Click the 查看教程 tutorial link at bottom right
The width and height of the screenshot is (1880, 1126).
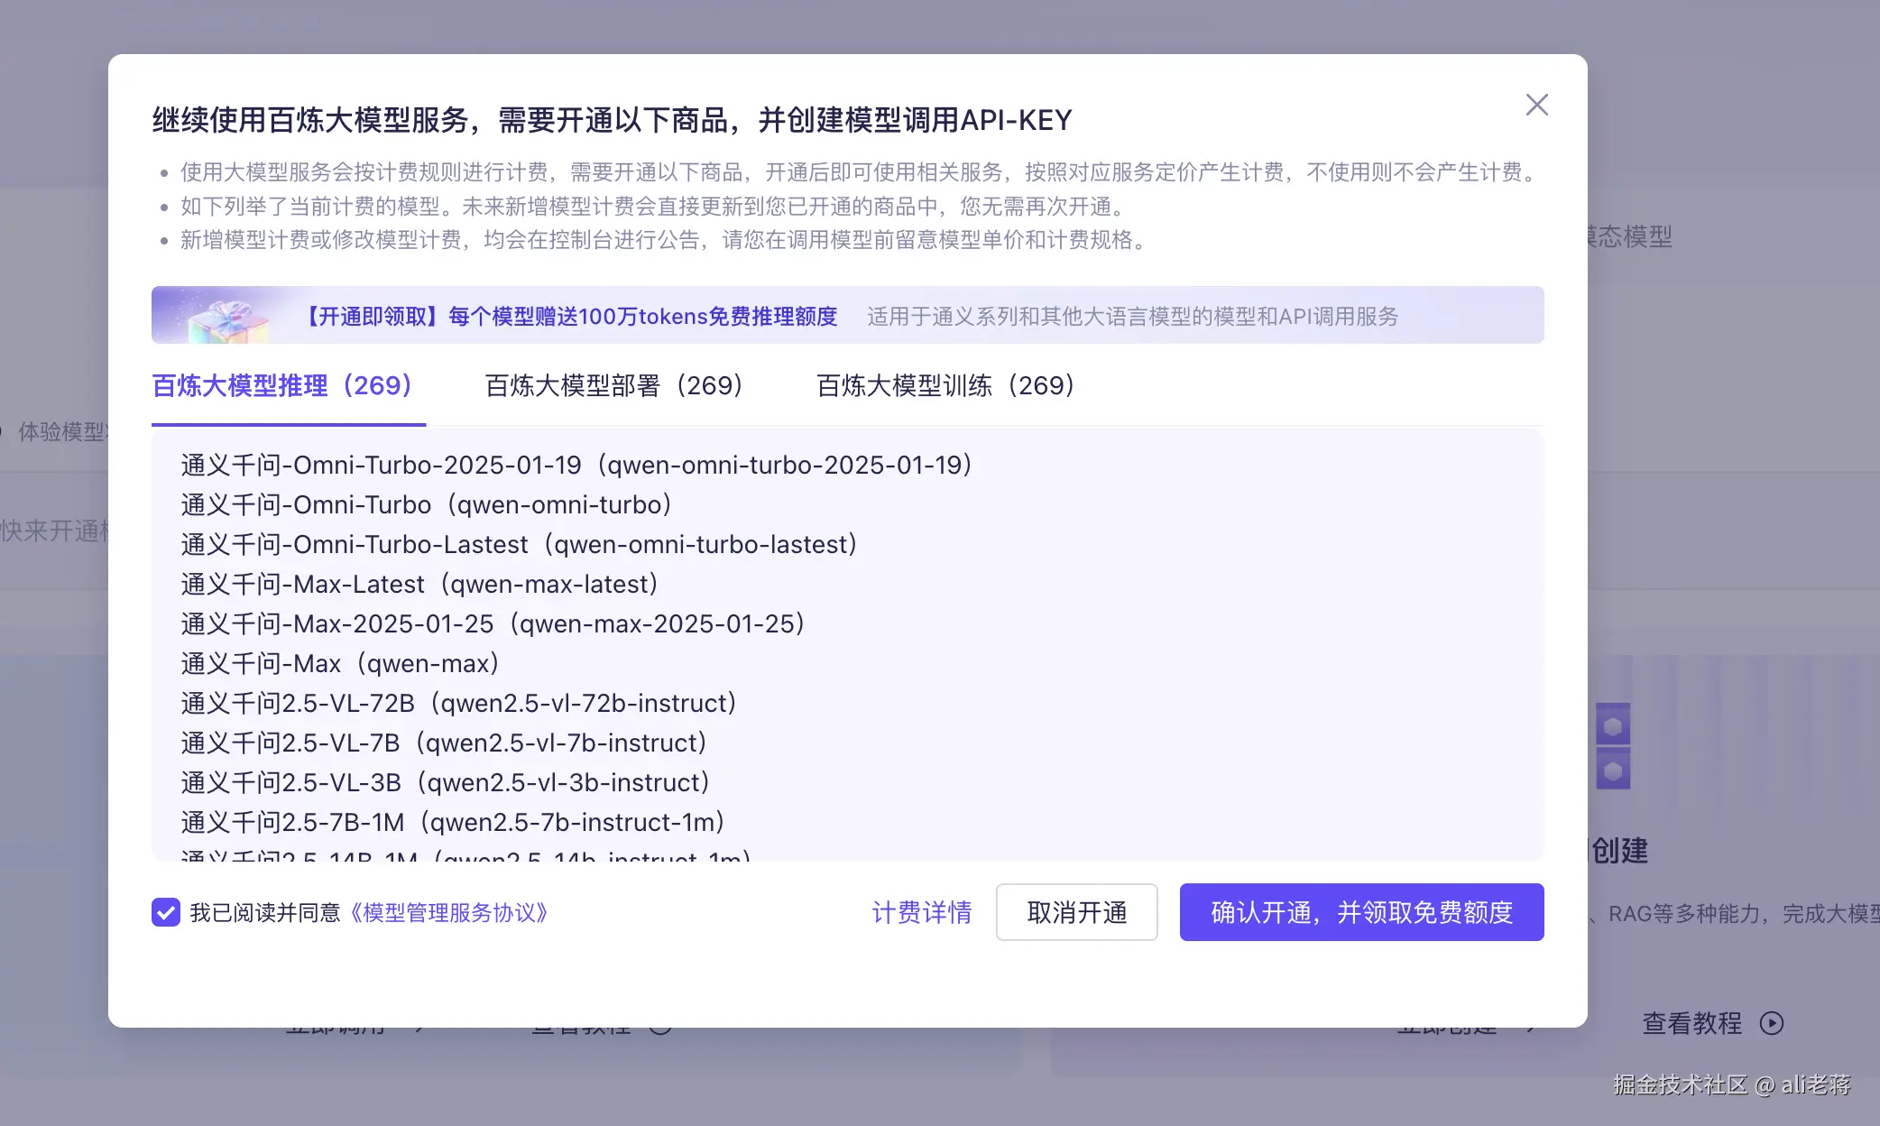[1691, 1023]
